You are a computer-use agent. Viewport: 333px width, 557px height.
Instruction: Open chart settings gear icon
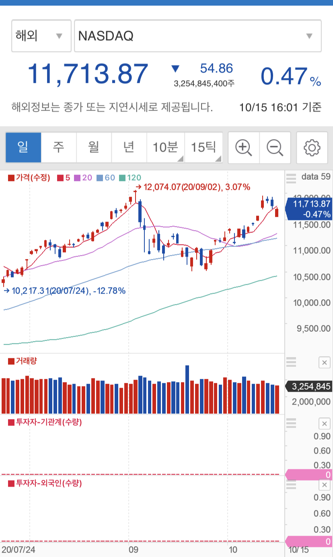point(312,148)
